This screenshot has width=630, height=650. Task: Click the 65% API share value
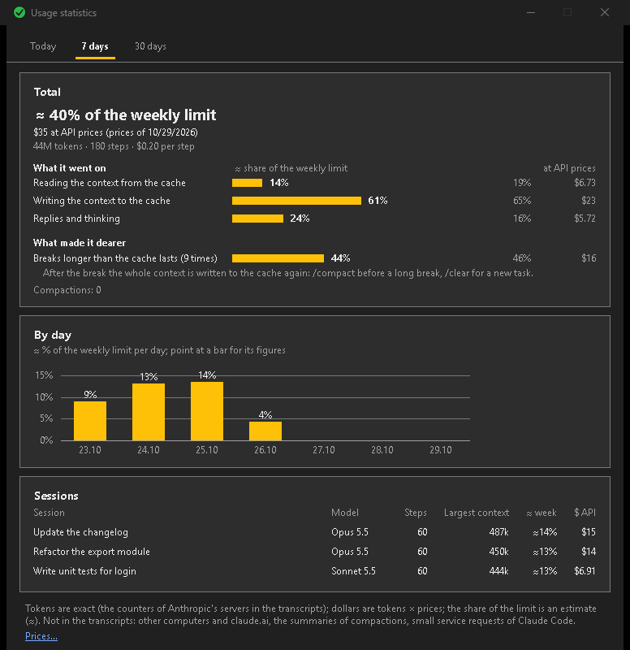[x=522, y=201]
